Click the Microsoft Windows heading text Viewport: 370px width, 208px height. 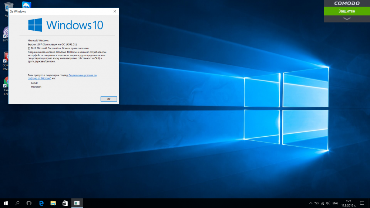[x=38, y=41]
